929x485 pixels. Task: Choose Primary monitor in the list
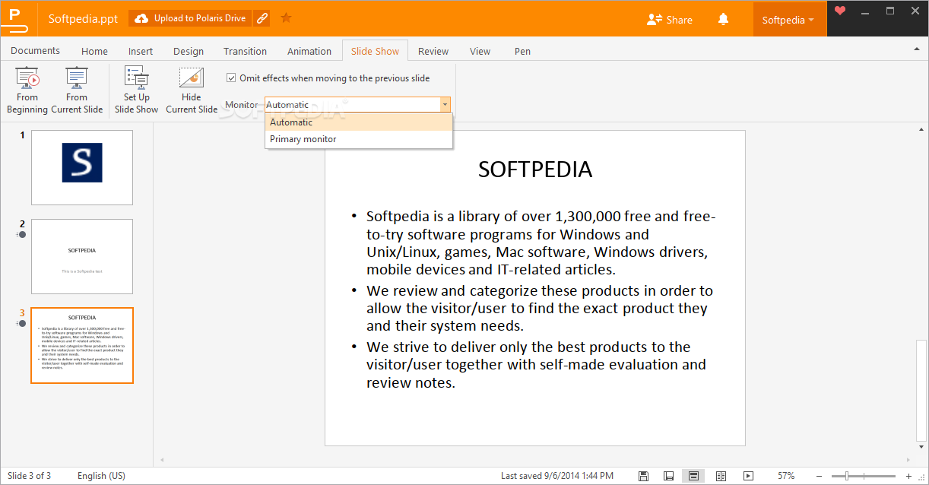click(x=359, y=139)
